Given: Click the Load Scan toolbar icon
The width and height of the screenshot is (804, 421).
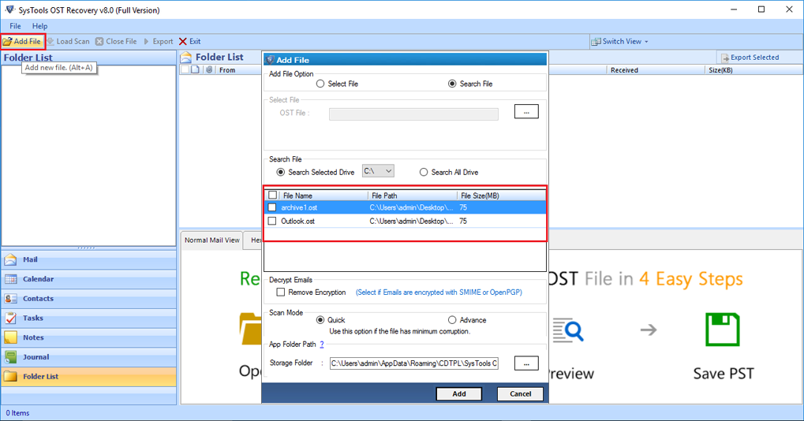Looking at the screenshot, I should click(50, 42).
